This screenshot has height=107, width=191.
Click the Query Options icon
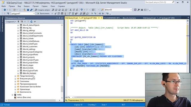coord(62,14)
